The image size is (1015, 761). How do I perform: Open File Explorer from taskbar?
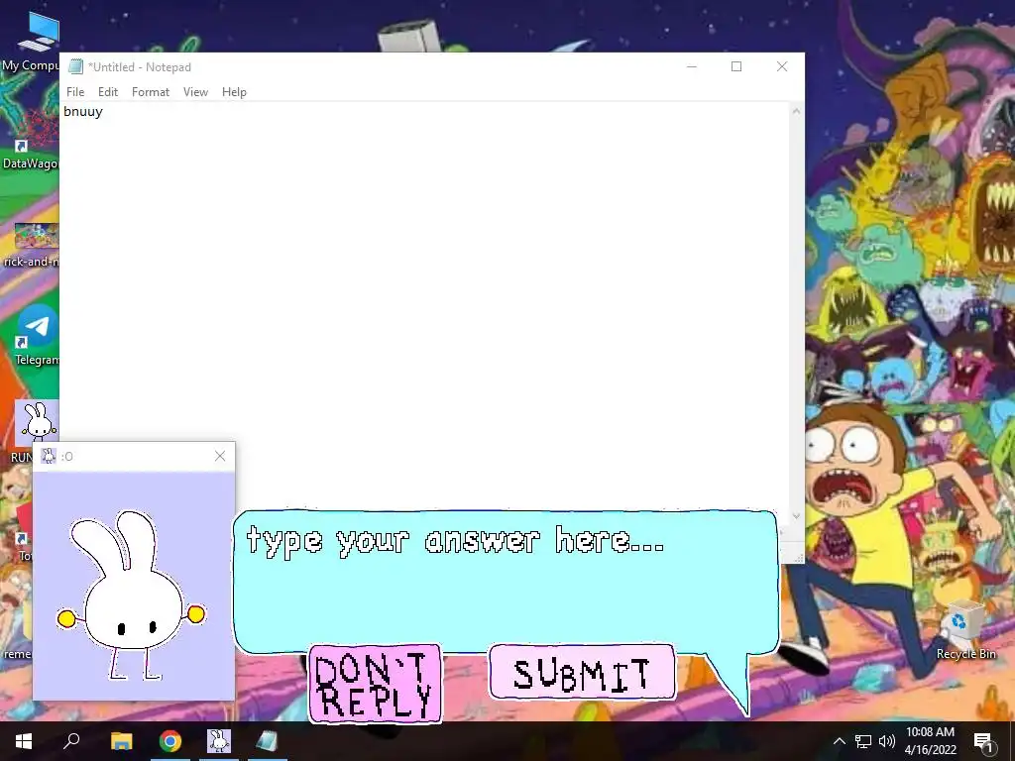(121, 741)
